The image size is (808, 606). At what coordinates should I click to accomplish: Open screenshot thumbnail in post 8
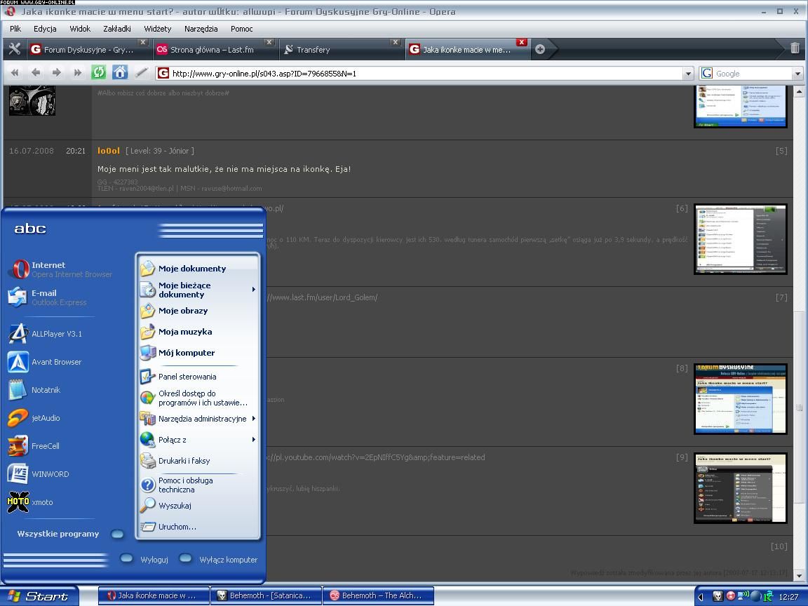tap(740, 398)
